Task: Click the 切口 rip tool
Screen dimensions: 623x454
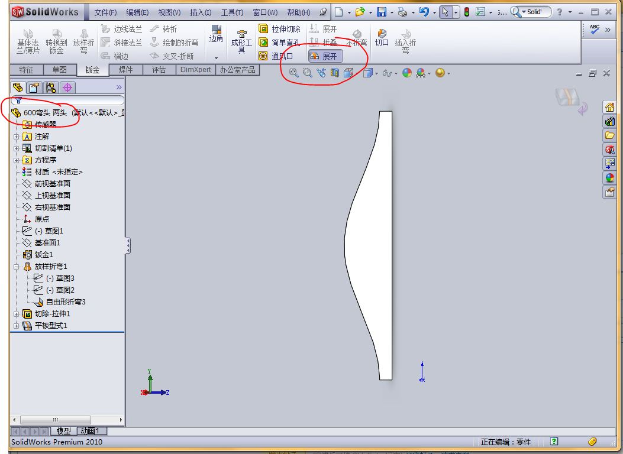Action: [x=382, y=37]
